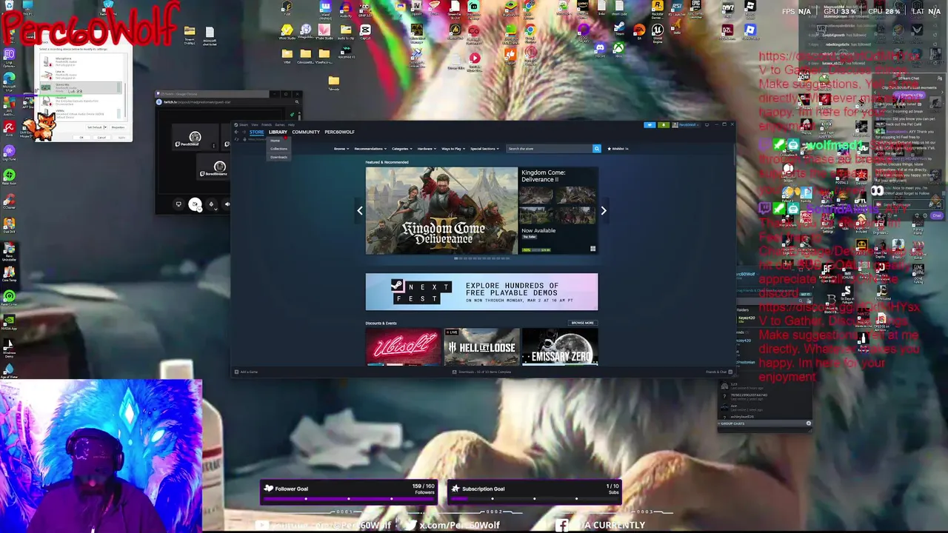948x533 pixels.
Task: Select the Microphone device in Sound dialog
Action: (x=81, y=61)
